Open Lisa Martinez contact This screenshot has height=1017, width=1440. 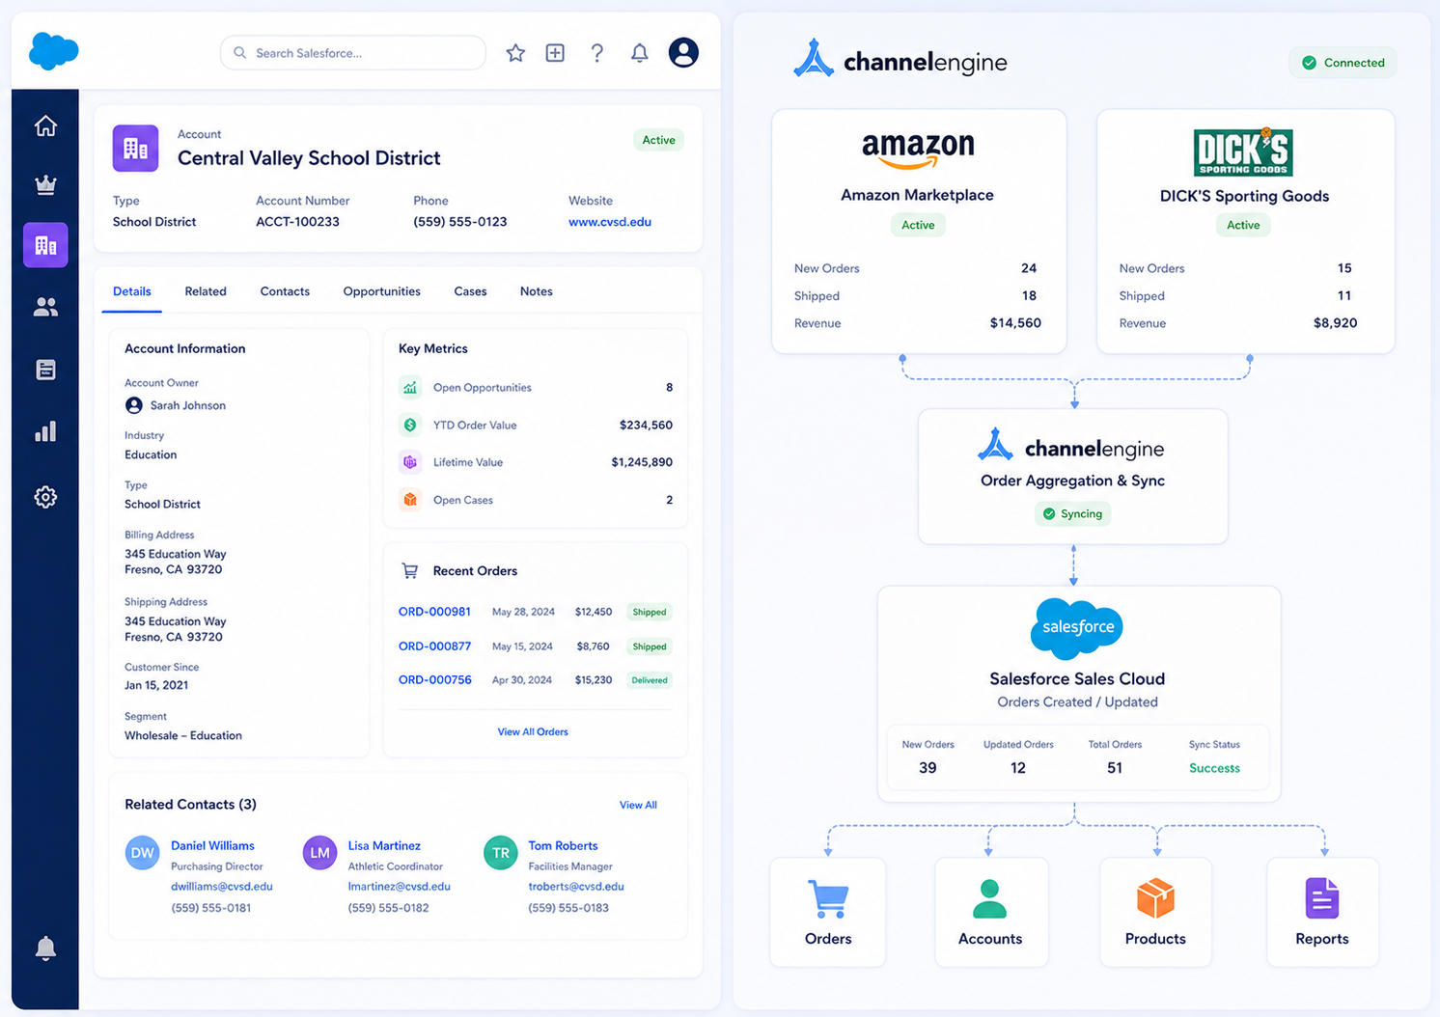(x=384, y=845)
